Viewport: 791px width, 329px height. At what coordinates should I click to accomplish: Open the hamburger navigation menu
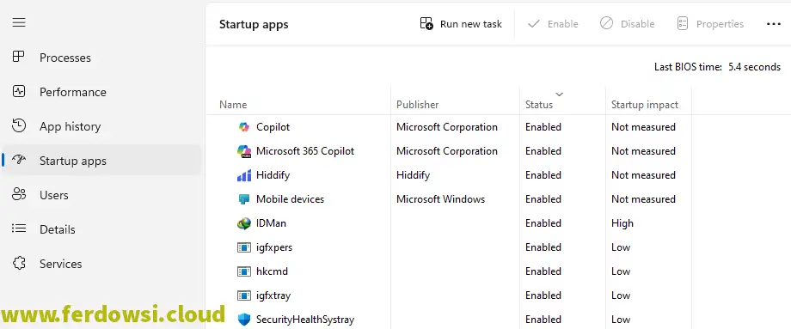point(19,22)
